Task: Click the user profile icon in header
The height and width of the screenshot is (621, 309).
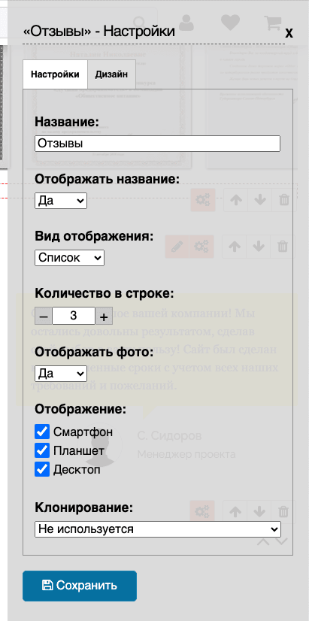Action: 186,23
